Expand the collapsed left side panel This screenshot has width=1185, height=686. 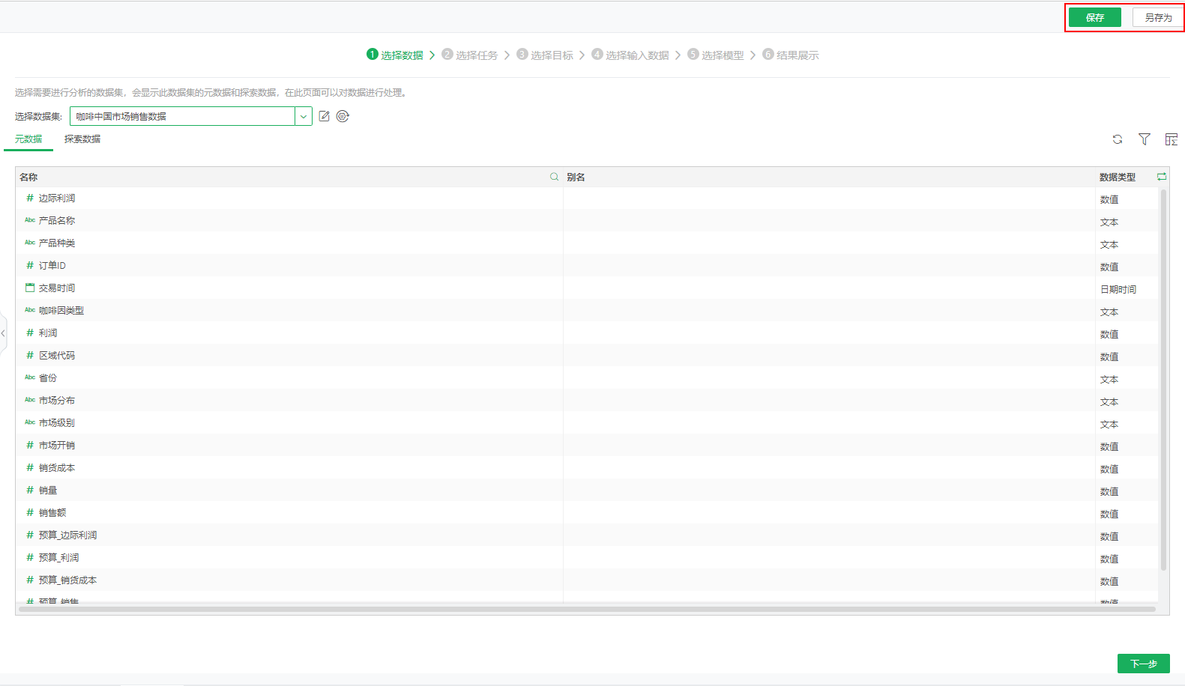click(3, 333)
